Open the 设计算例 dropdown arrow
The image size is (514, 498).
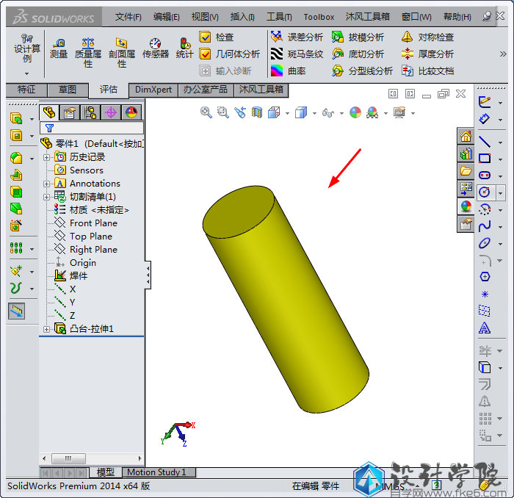(27, 73)
